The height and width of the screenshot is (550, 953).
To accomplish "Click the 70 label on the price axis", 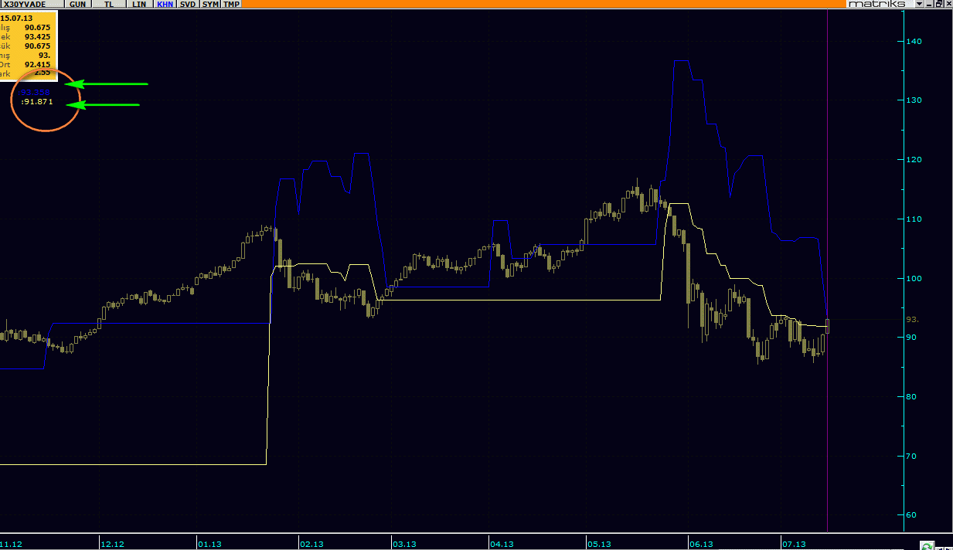I will 912,456.
